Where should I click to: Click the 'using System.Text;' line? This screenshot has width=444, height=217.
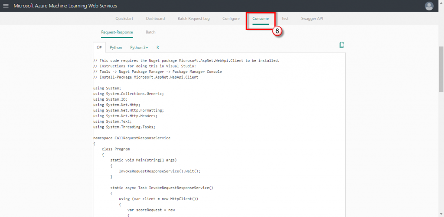[112, 121]
